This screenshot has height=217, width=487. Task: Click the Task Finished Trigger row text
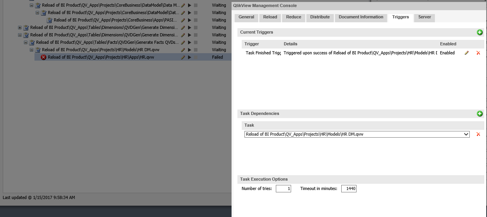[x=263, y=53]
